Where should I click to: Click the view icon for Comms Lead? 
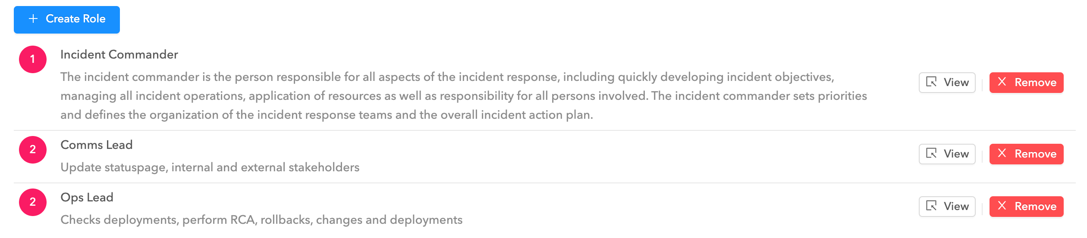coord(931,154)
